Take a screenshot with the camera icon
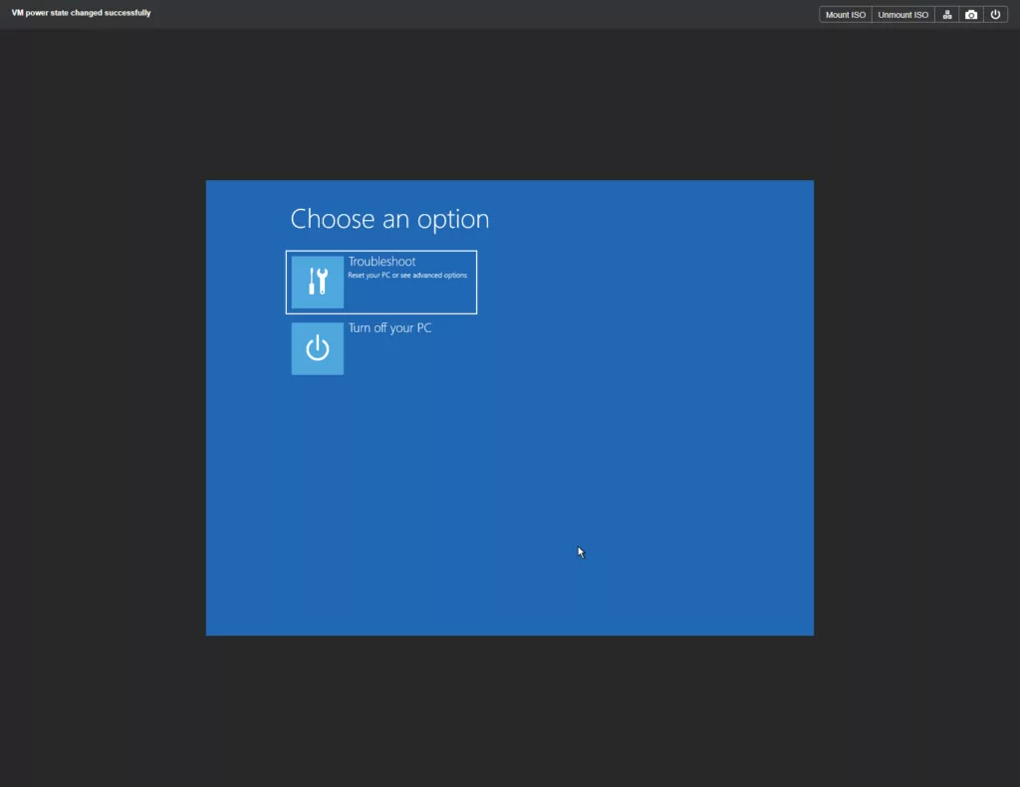 [971, 15]
